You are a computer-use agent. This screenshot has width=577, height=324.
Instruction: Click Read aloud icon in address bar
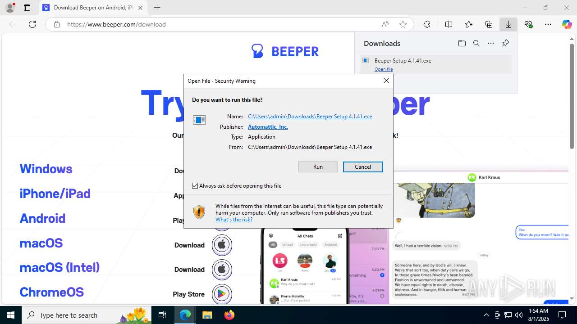coord(385,24)
